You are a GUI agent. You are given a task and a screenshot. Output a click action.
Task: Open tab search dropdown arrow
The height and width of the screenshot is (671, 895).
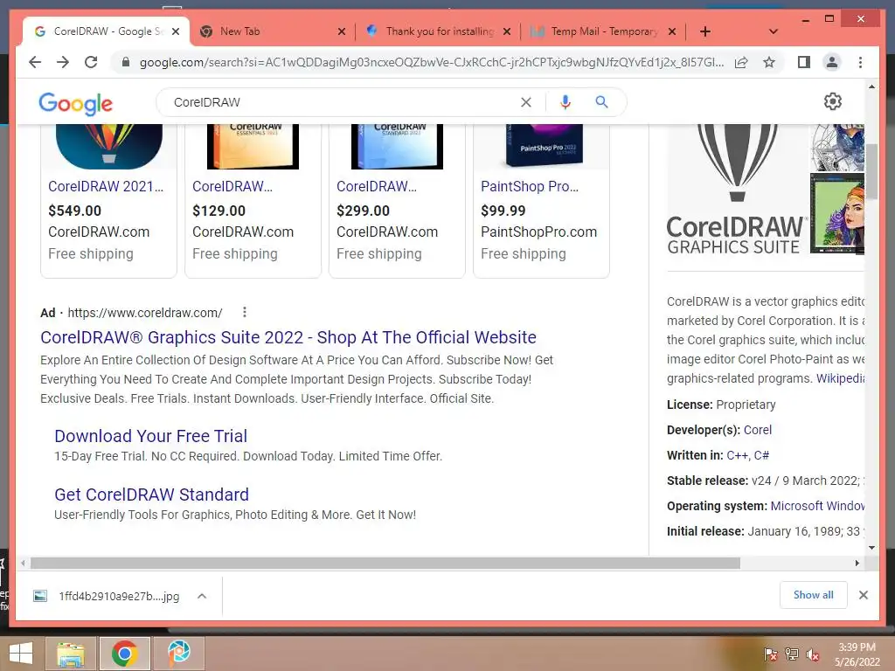(774, 31)
